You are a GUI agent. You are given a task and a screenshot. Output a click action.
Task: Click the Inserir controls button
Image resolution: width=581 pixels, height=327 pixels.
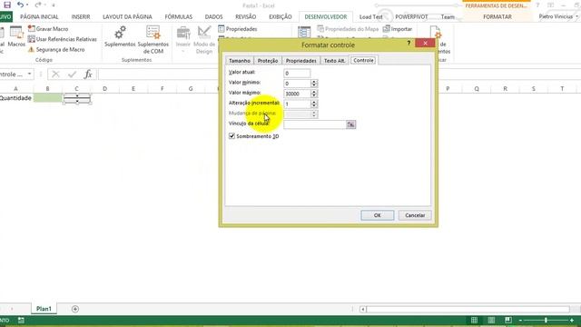(183, 39)
